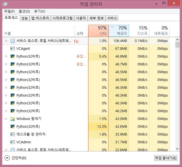Expand the 22.6MB 서비스 호스트 row

tap(6, 150)
